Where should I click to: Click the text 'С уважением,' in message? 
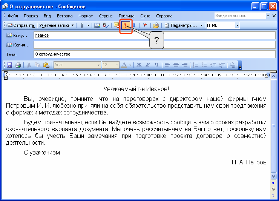coord(43,153)
